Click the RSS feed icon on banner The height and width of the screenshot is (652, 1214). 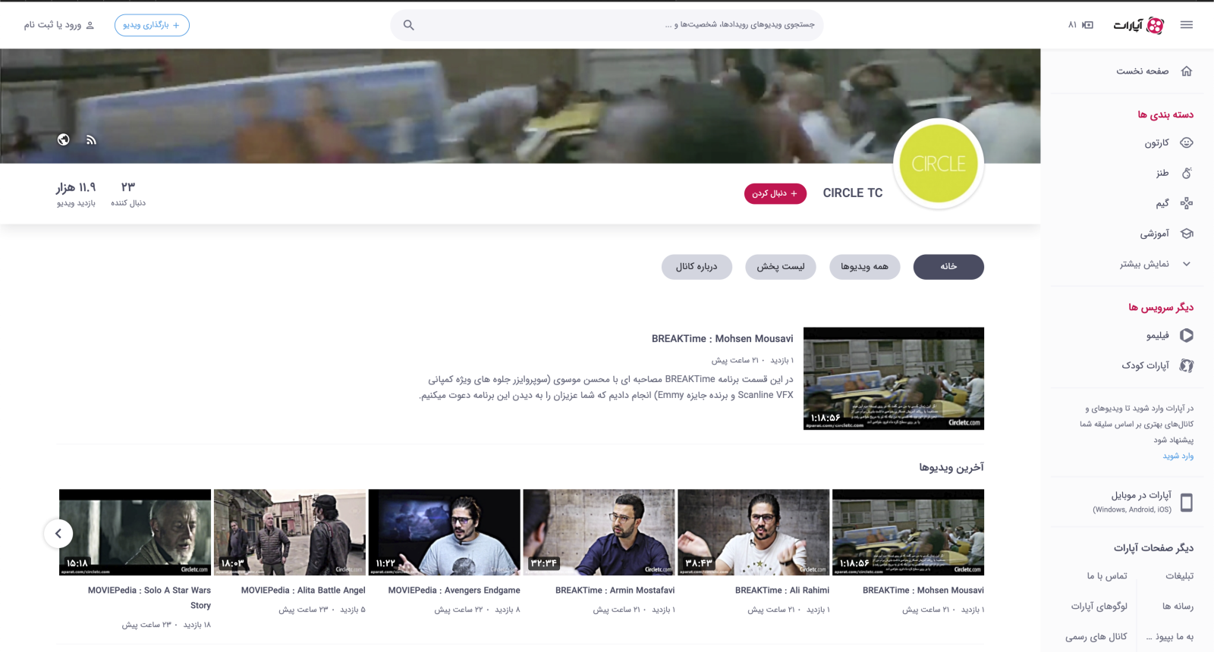[91, 139]
